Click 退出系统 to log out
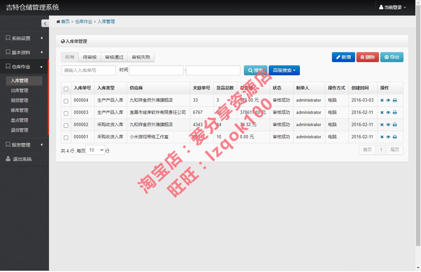This screenshot has height=272, width=421. (x=24, y=159)
